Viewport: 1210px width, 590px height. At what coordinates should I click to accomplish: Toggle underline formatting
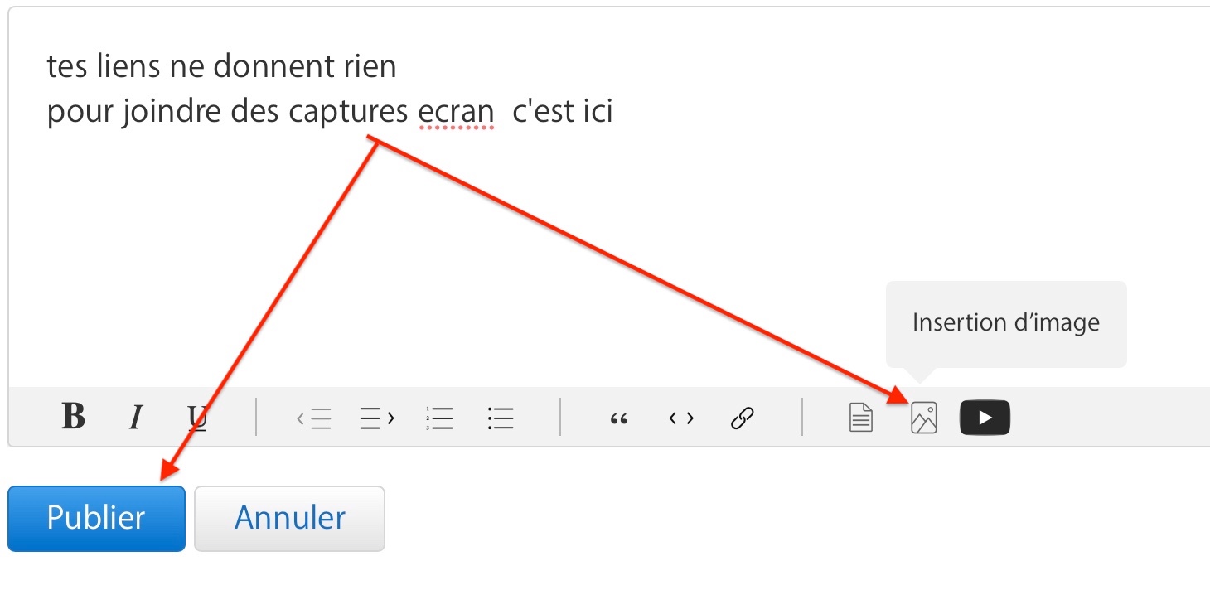[x=196, y=418]
